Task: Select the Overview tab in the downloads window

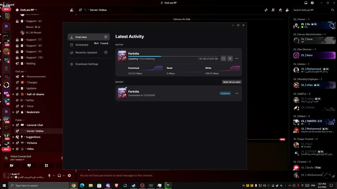Action: 89,37
